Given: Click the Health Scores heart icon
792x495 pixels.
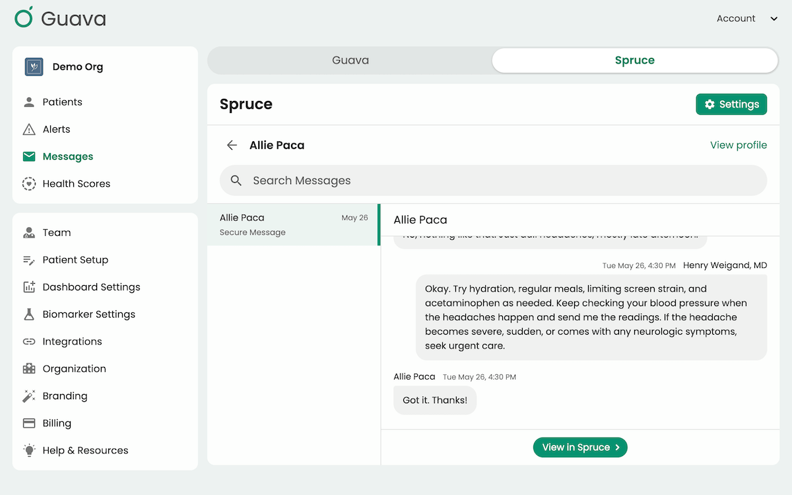Looking at the screenshot, I should (29, 183).
